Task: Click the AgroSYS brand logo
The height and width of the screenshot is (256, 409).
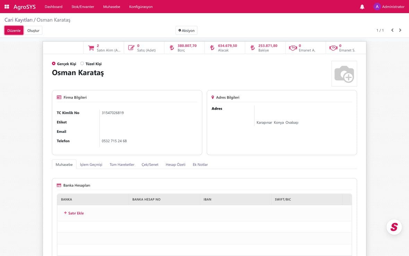Action: tap(25, 7)
